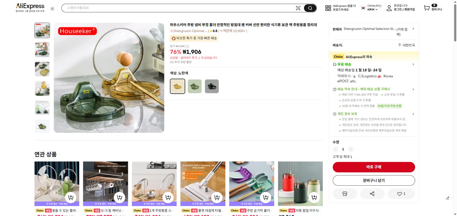This screenshot has height=216, width=457.
Task: Click the share icon button
Action: coord(372,194)
